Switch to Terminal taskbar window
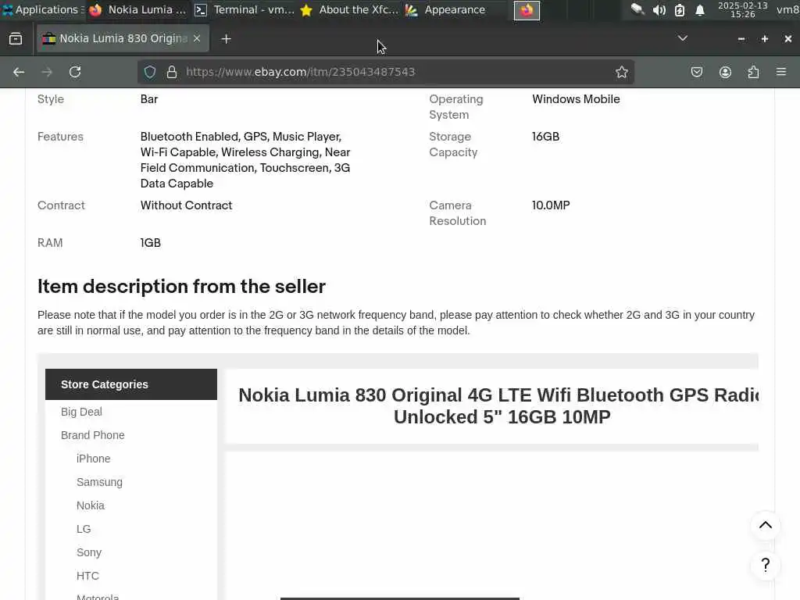The height and width of the screenshot is (600, 800). click(x=245, y=9)
